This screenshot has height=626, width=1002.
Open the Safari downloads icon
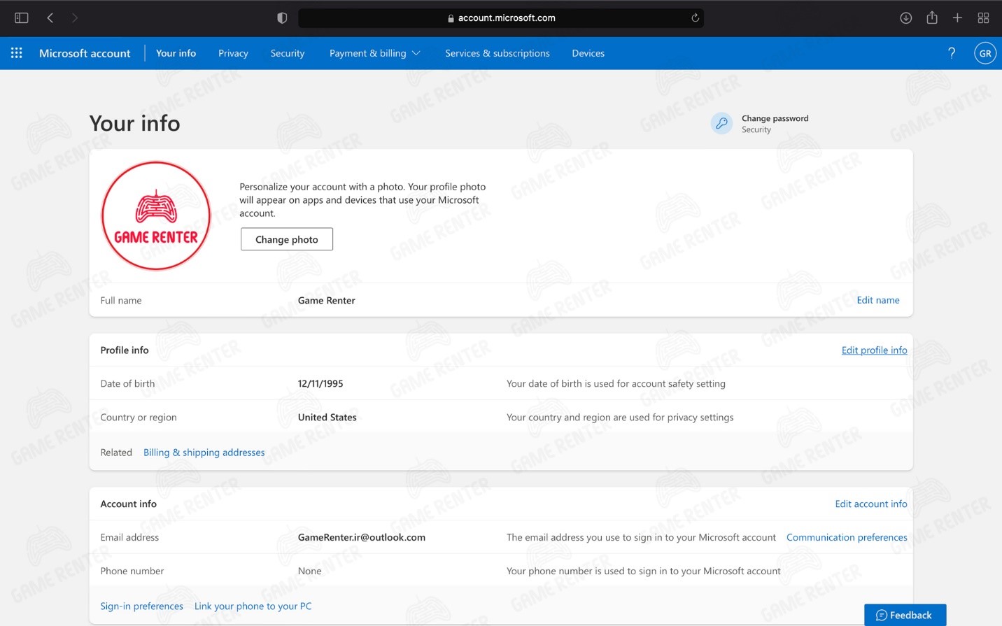coord(905,18)
